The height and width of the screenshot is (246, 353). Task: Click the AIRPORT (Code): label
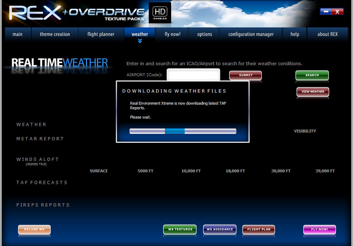click(144, 75)
